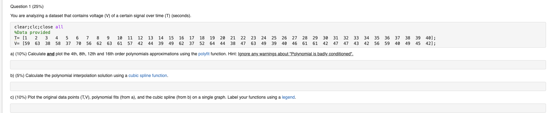Click the 'T=' variable at row start
The image size is (550, 113).
[17, 38]
